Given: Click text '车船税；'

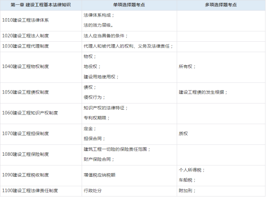Looking at the screenshot, I should click(x=187, y=180).
